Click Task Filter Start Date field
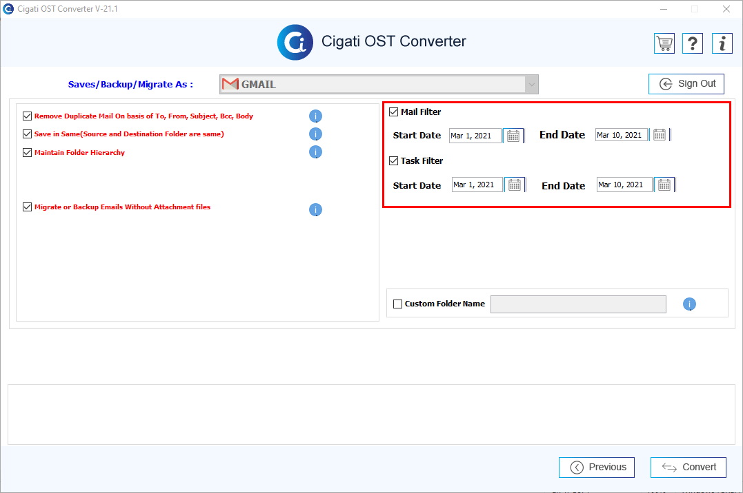This screenshot has width=743, height=493. [477, 185]
